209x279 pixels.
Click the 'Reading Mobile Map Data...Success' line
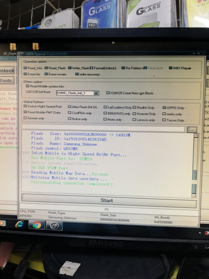(x=69, y=173)
